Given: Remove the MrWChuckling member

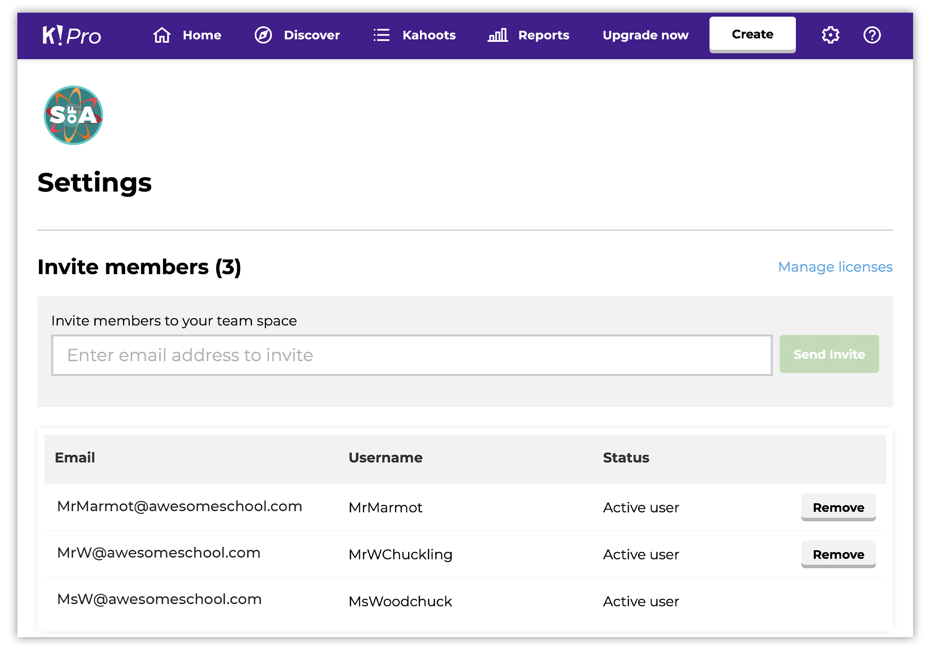Looking at the screenshot, I should click(x=838, y=554).
